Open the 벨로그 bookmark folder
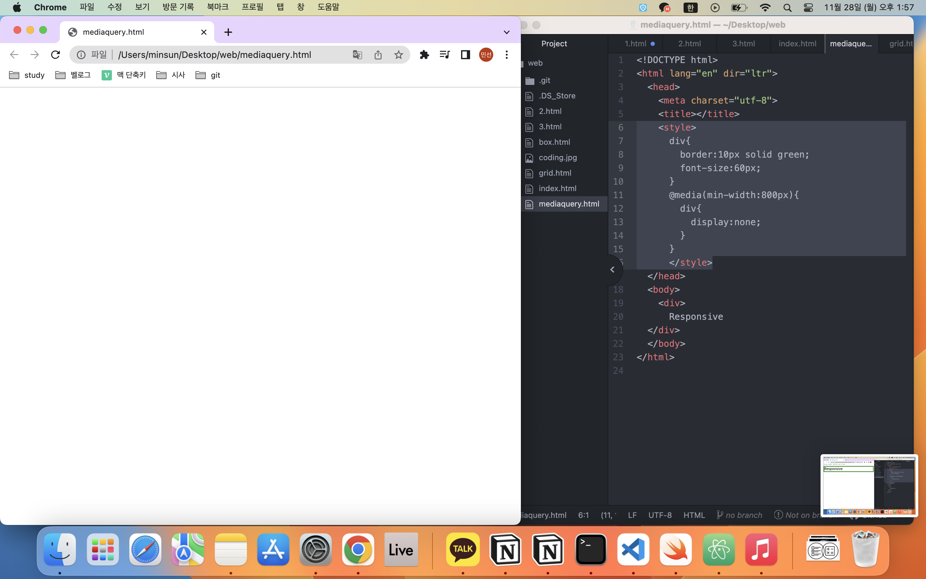This screenshot has width=926, height=579. point(73,75)
